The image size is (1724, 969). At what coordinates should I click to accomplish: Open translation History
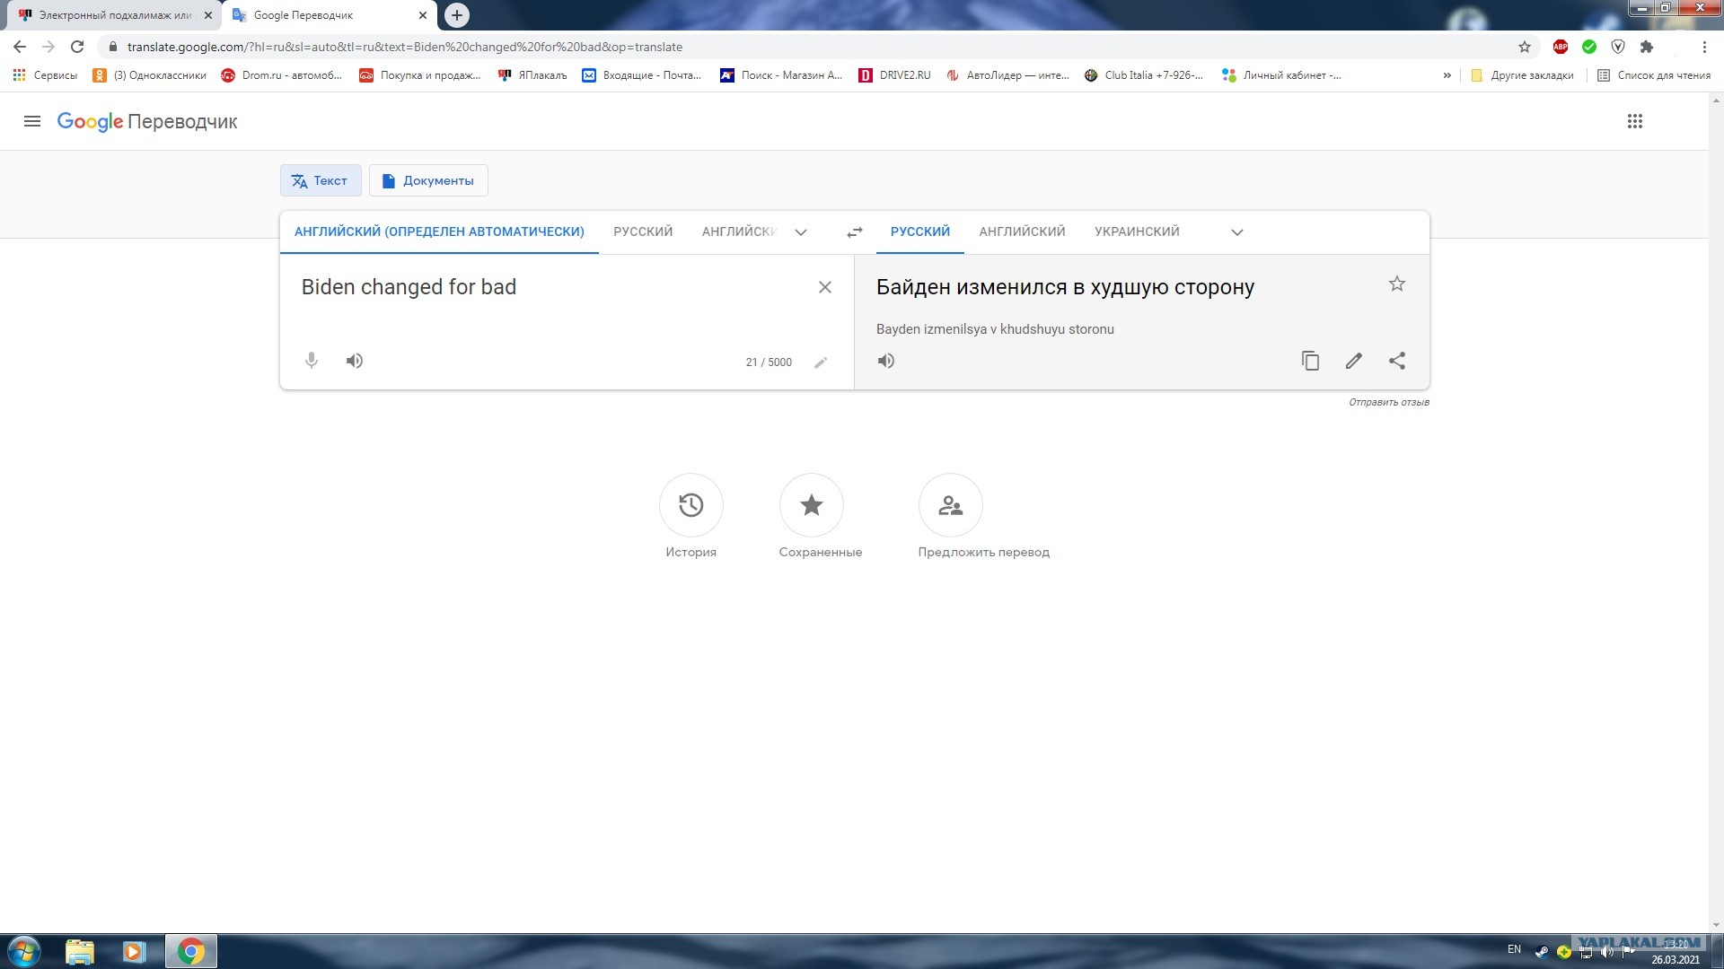[691, 505]
